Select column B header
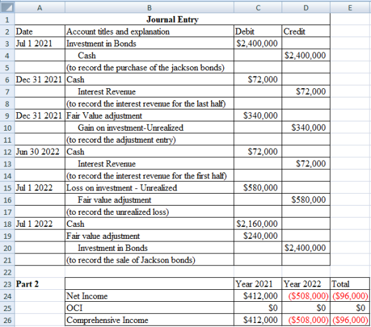Image resolution: width=371 pixels, height=327 pixels. point(149,7)
